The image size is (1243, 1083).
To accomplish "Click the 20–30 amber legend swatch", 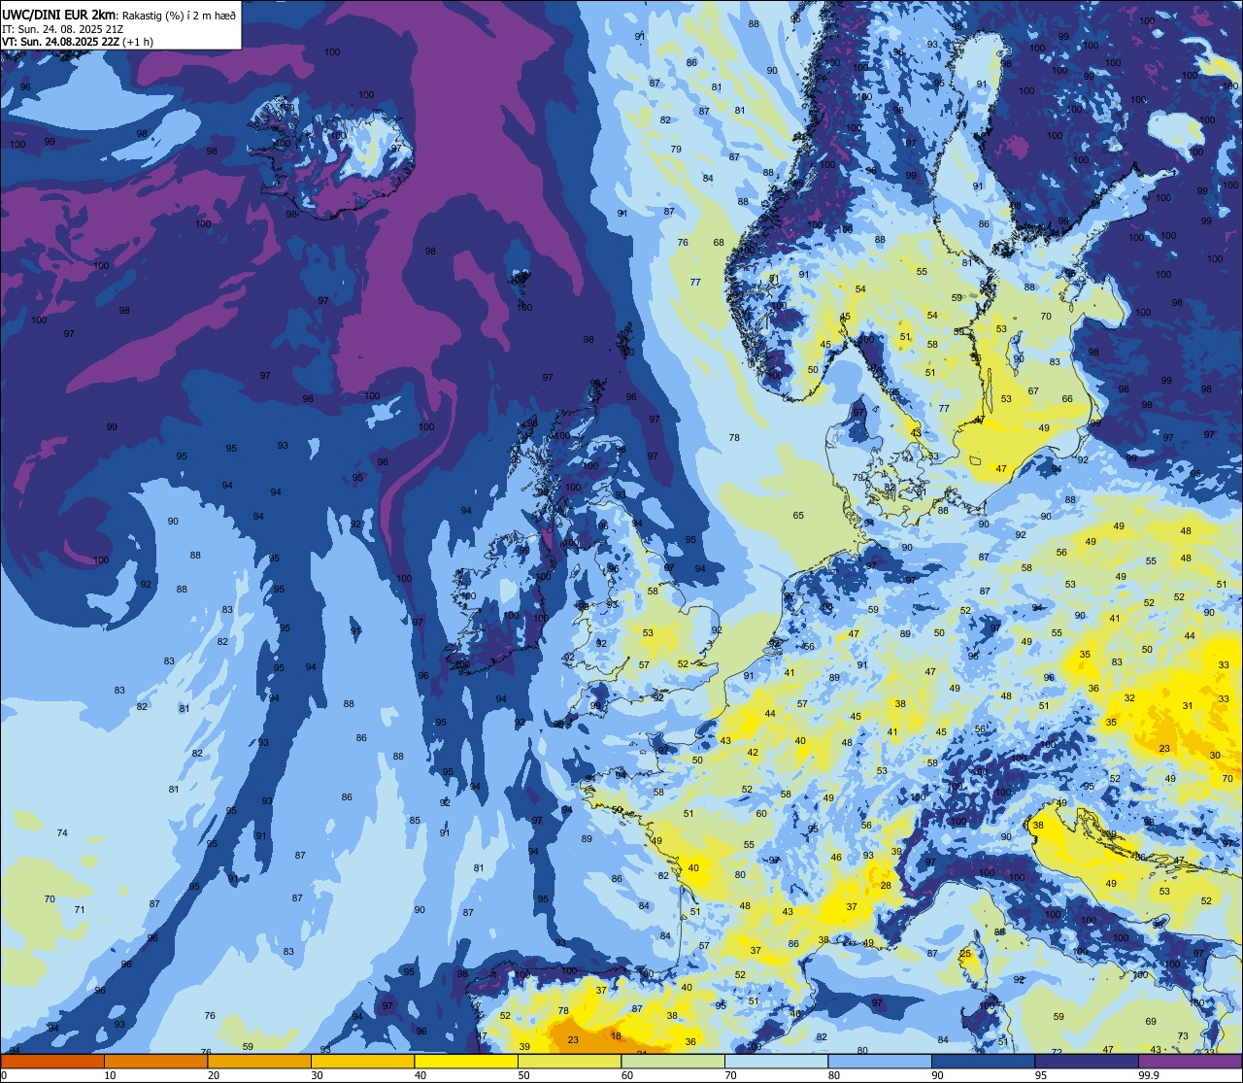I will tap(259, 1062).
